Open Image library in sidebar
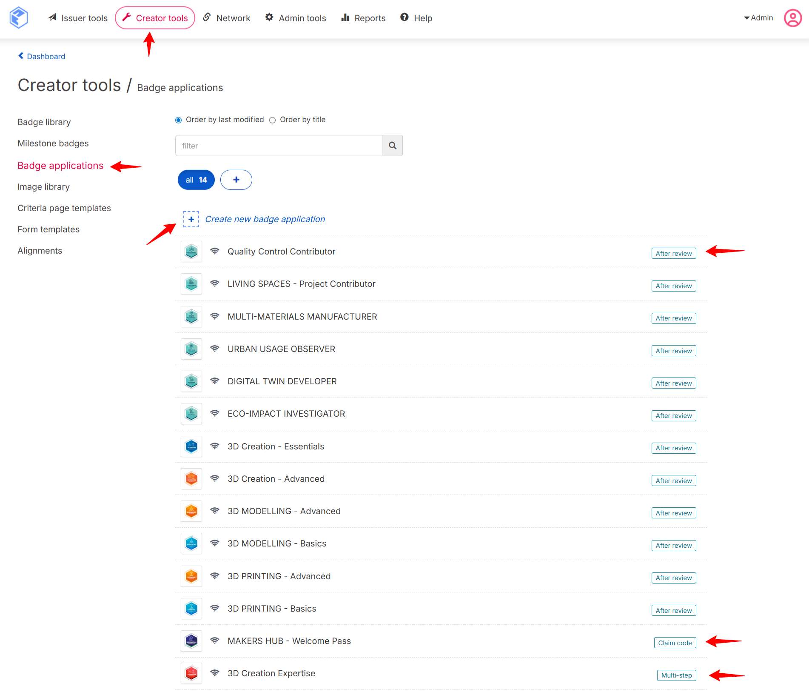This screenshot has width=809, height=695. 44,187
